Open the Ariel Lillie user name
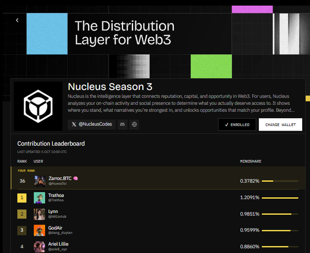This screenshot has width=310, height=253. pos(58,244)
